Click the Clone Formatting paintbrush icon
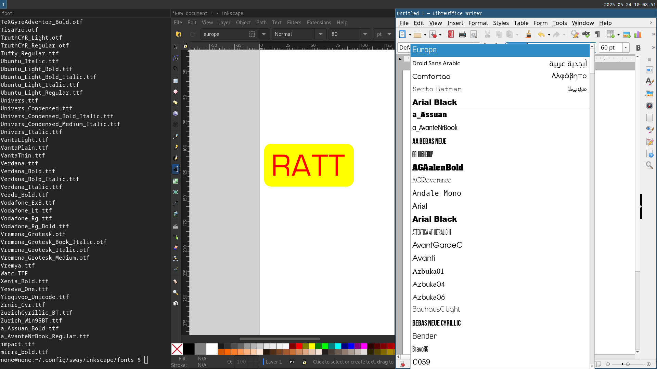657x369 pixels. [x=528, y=34]
